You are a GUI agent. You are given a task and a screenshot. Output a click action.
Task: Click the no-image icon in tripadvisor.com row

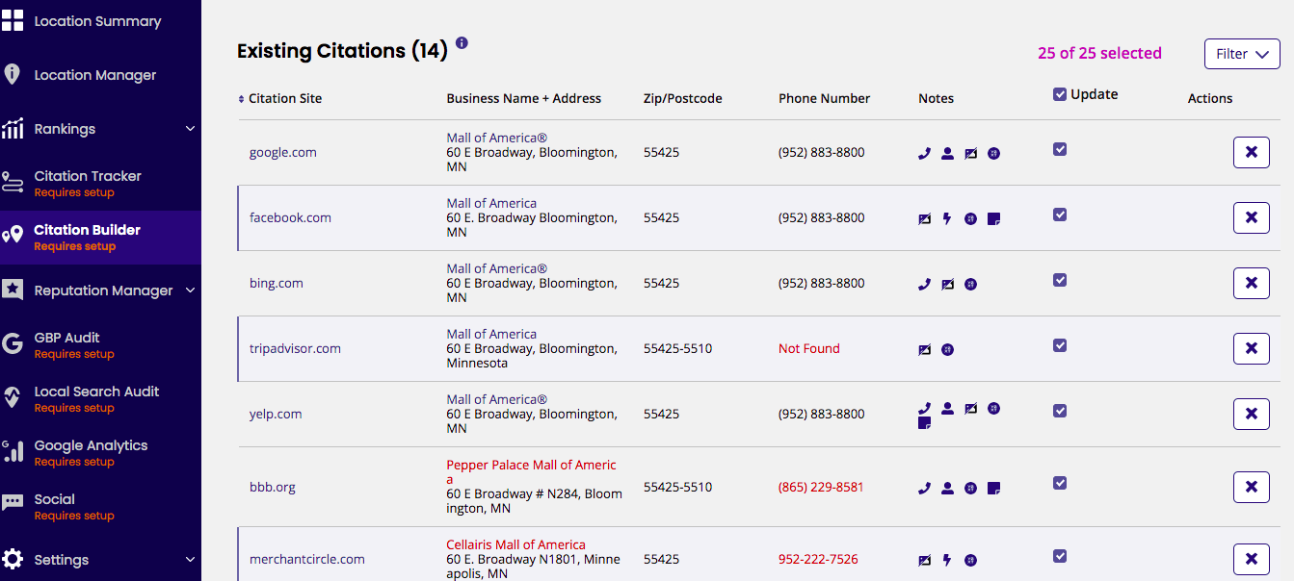pos(924,349)
